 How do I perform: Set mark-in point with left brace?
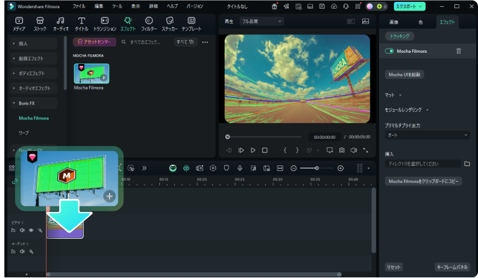coord(285,150)
